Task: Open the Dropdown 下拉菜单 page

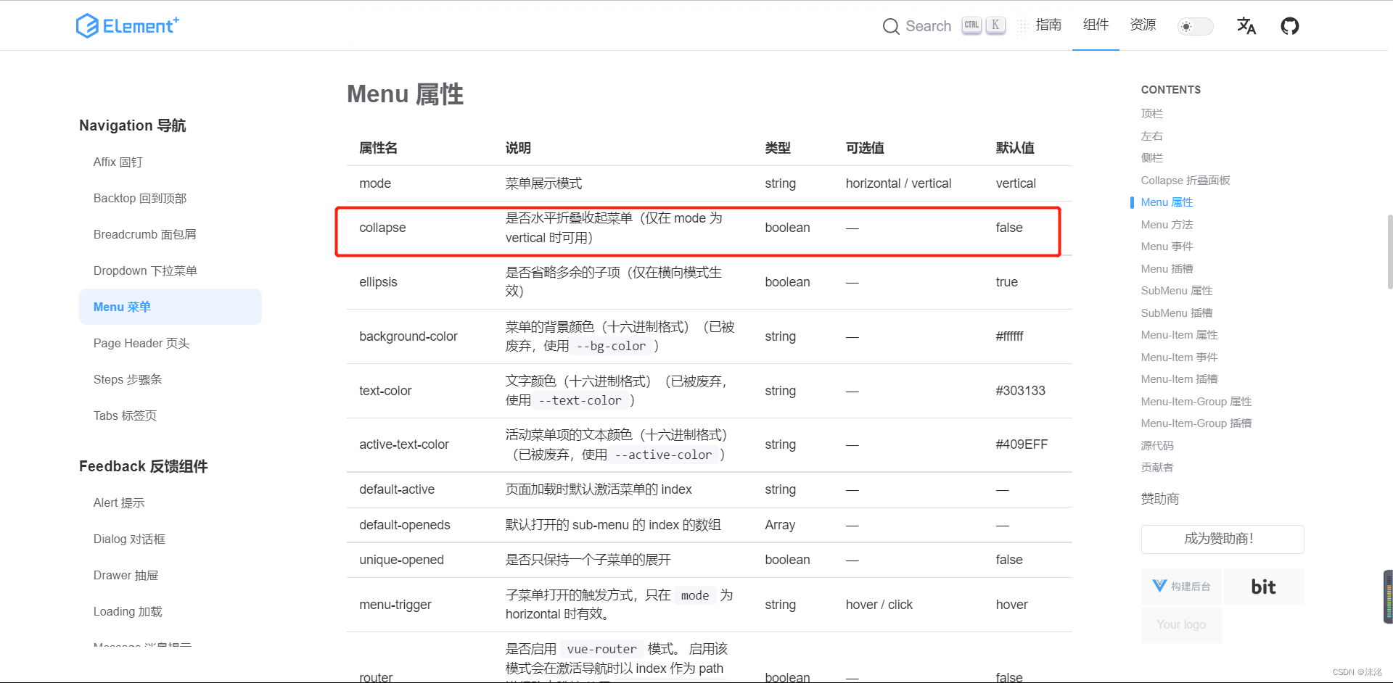Action: point(145,270)
